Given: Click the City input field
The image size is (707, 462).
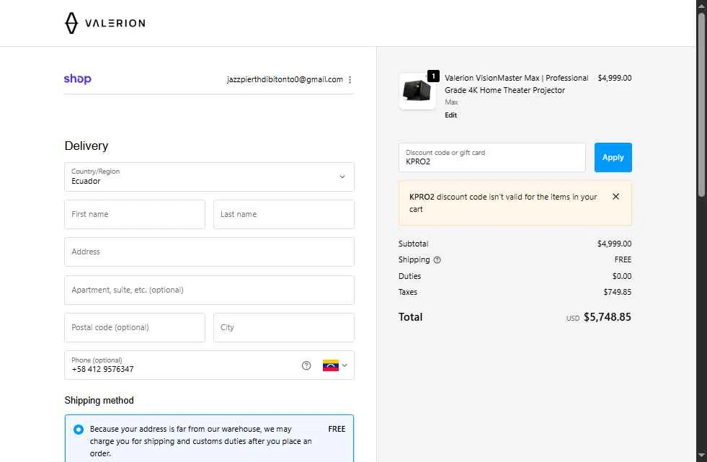Looking at the screenshot, I should pos(284,328).
